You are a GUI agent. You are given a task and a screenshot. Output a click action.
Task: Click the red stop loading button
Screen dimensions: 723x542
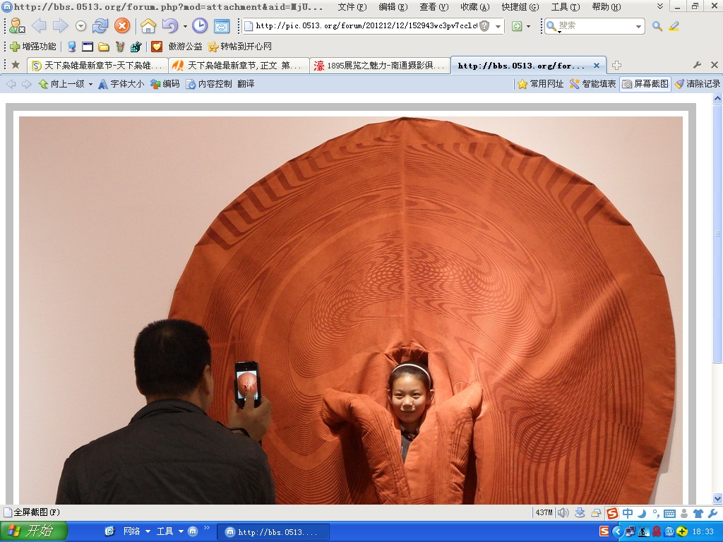pyautogui.click(x=122, y=26)
